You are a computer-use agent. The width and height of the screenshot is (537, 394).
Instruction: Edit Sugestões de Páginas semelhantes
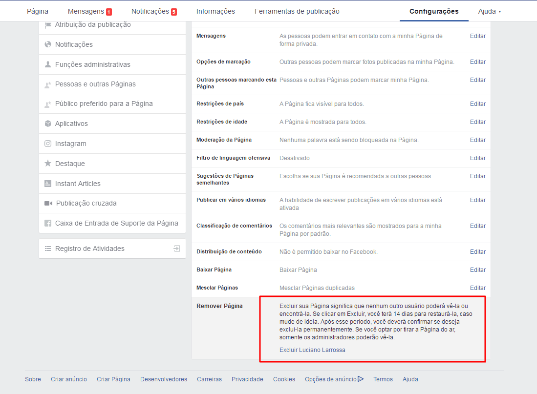(478, 176)
